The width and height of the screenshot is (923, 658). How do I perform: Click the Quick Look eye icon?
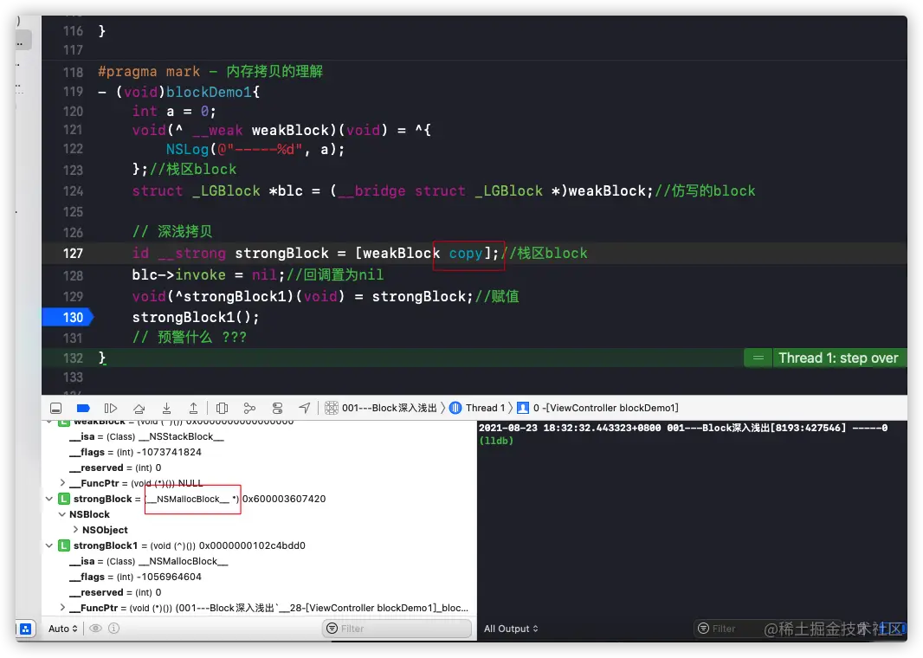coord(95,629)
